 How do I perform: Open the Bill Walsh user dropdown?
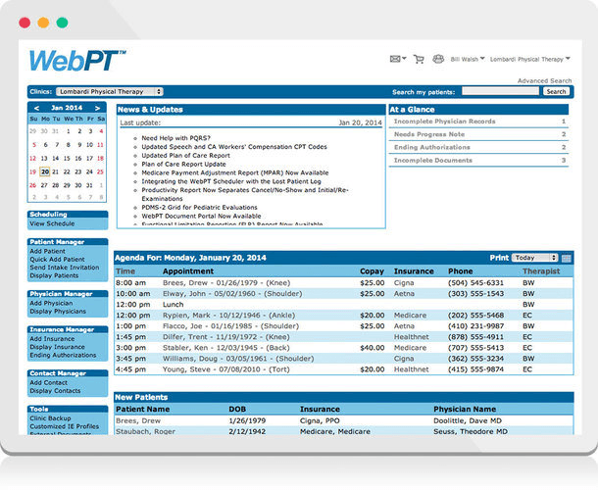click(468, 59)
